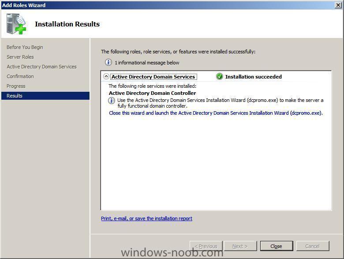Select Active Directory Domain Services sidebar step

[42, 67]
